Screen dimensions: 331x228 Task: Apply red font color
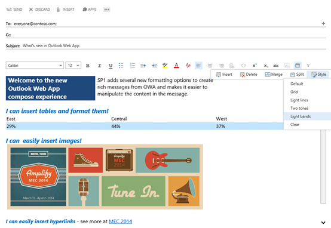[176, 66]
